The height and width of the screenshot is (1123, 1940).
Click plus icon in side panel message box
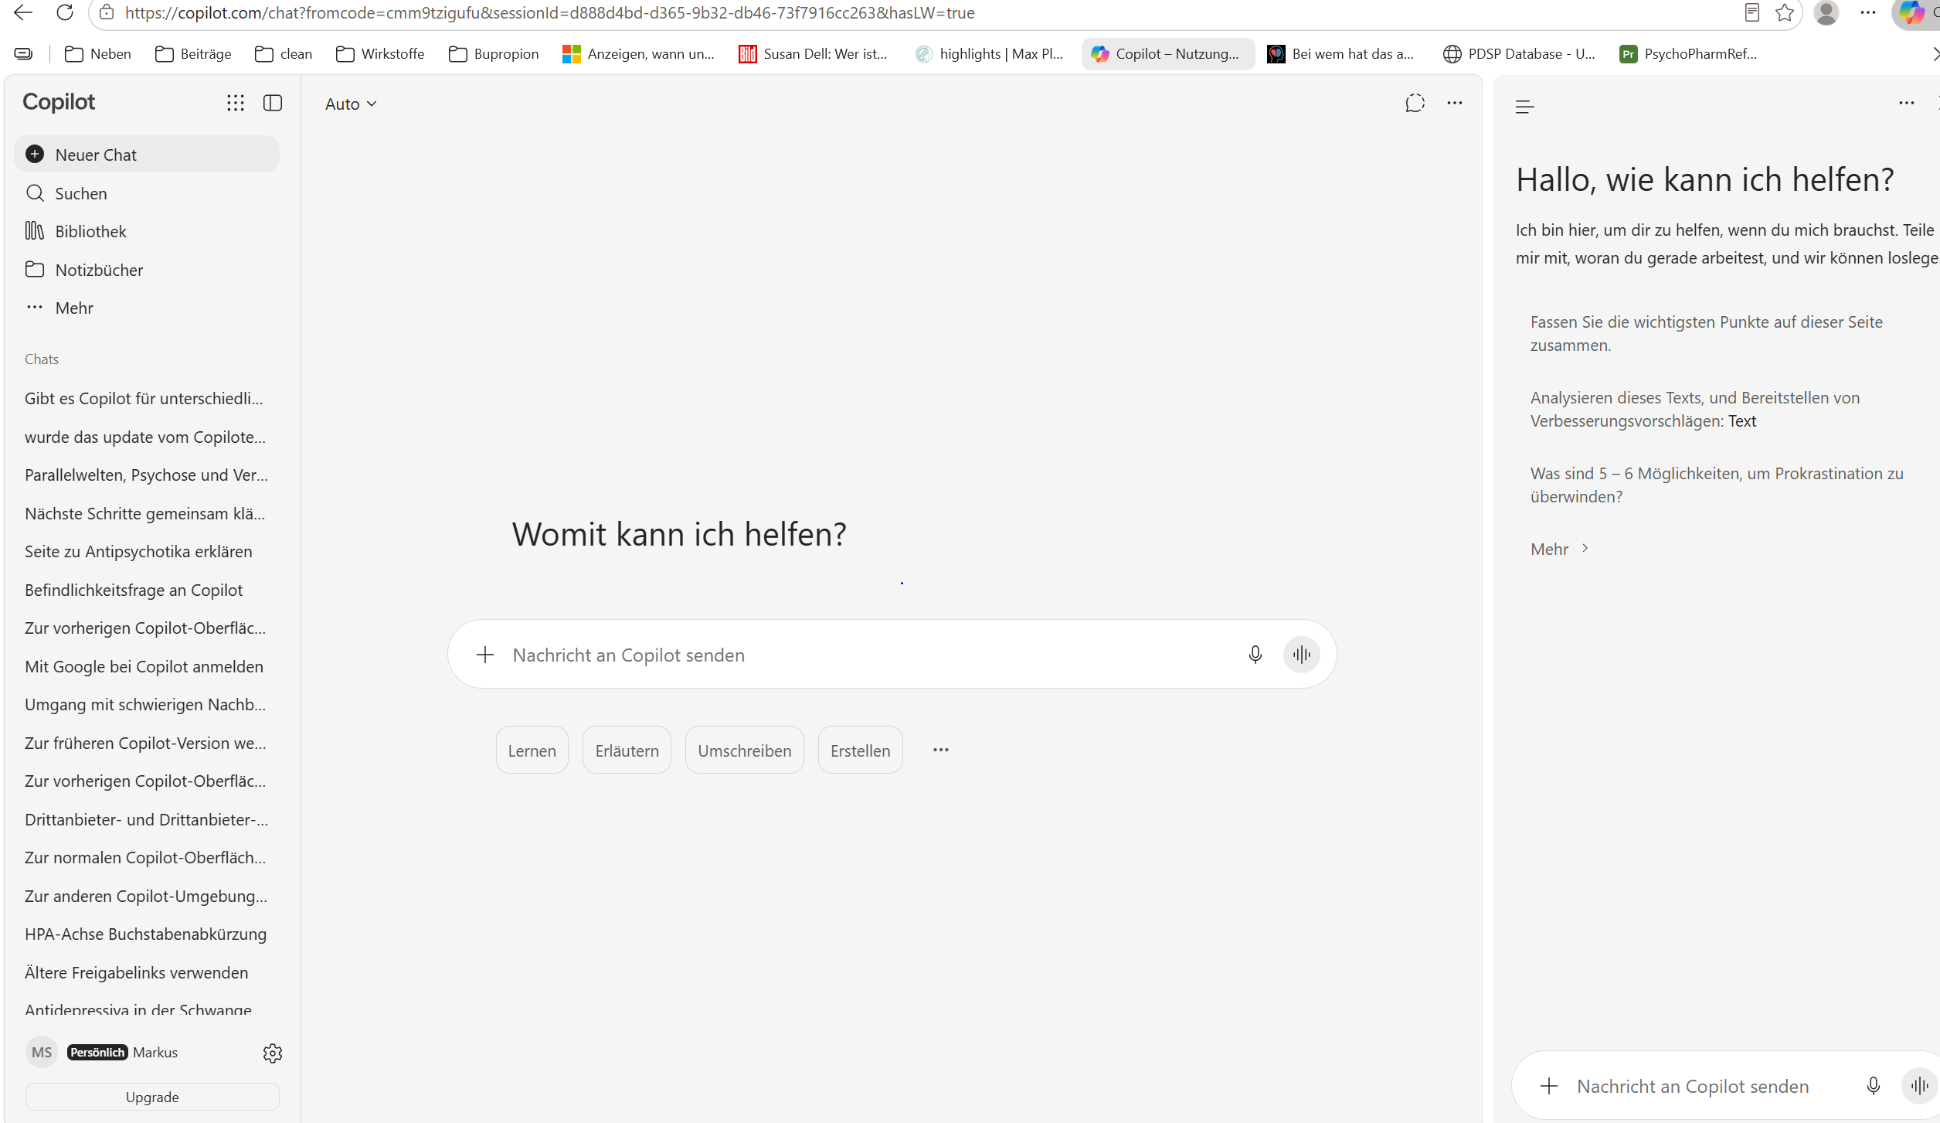pyautogui.click(x=1549, y=1086)
